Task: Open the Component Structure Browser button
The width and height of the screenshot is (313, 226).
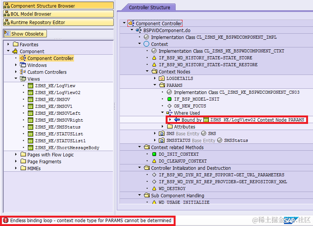Action: coord(58,6)
